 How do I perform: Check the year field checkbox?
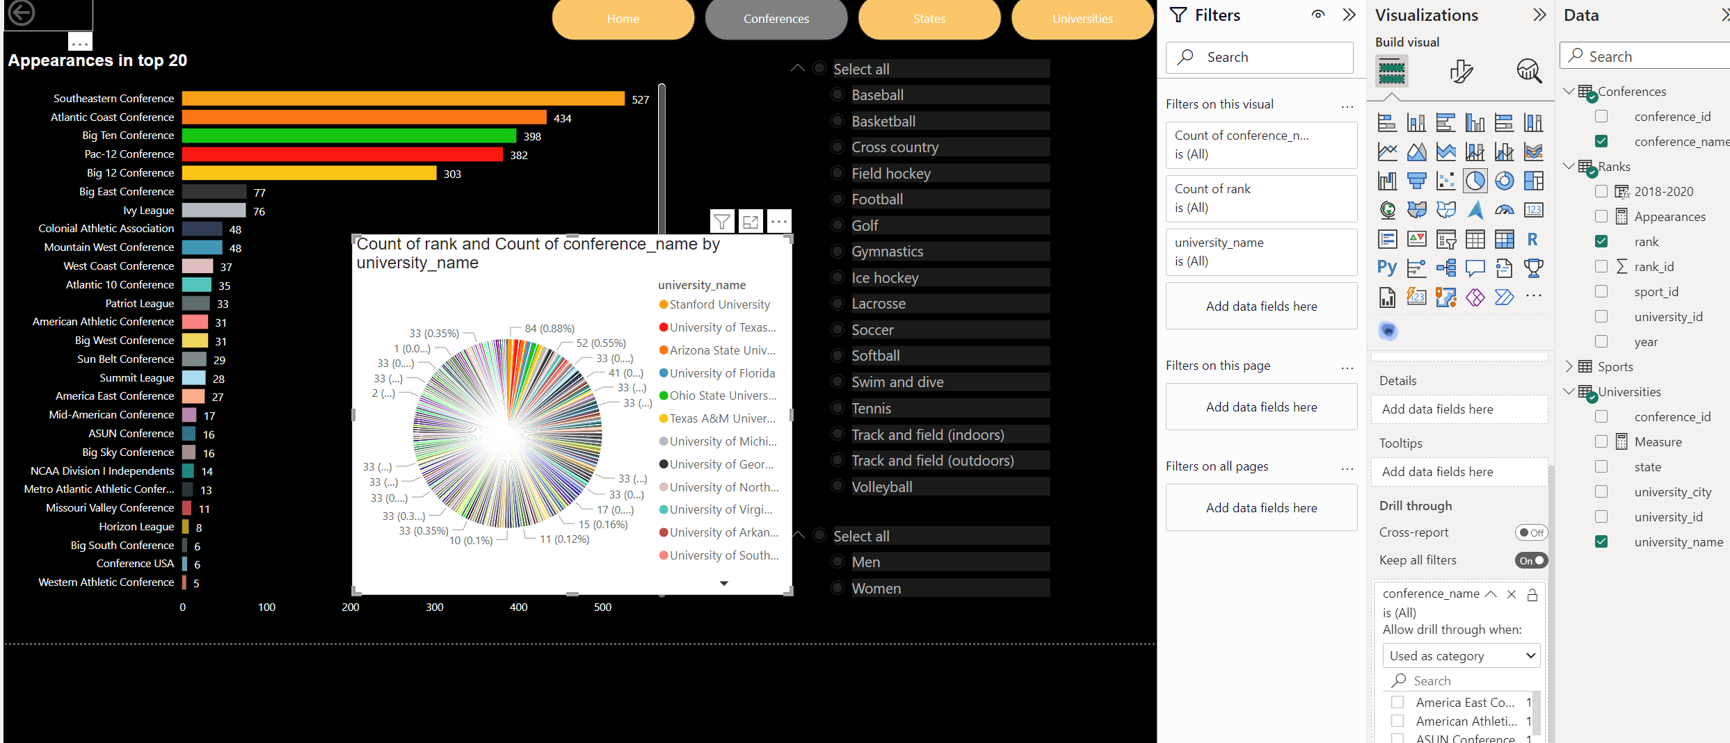coord(1601,341)
